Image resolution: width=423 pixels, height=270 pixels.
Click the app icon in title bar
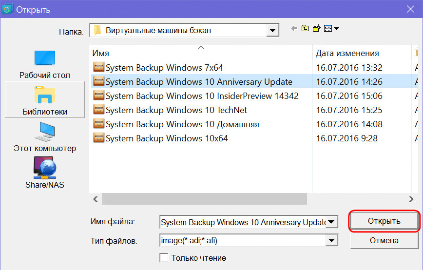pos(7,9)
